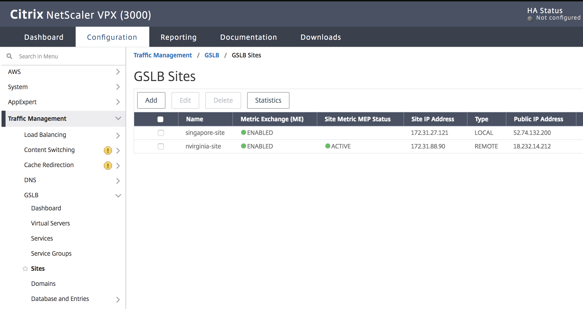Viewport: 583px width, 309px height.
Task: Switch to the Dashboard tab
Action: click(x=44, y=37)
